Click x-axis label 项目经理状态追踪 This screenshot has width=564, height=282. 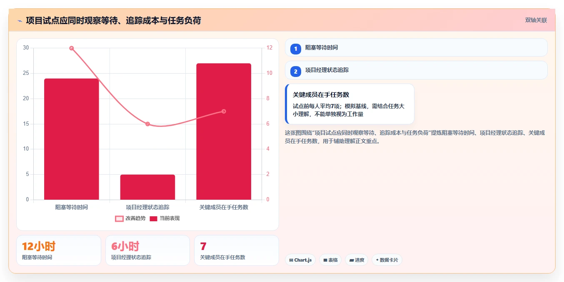(x=147, y=207)
